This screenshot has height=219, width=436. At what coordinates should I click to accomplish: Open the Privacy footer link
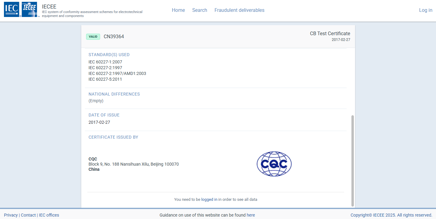coord(11,215)
